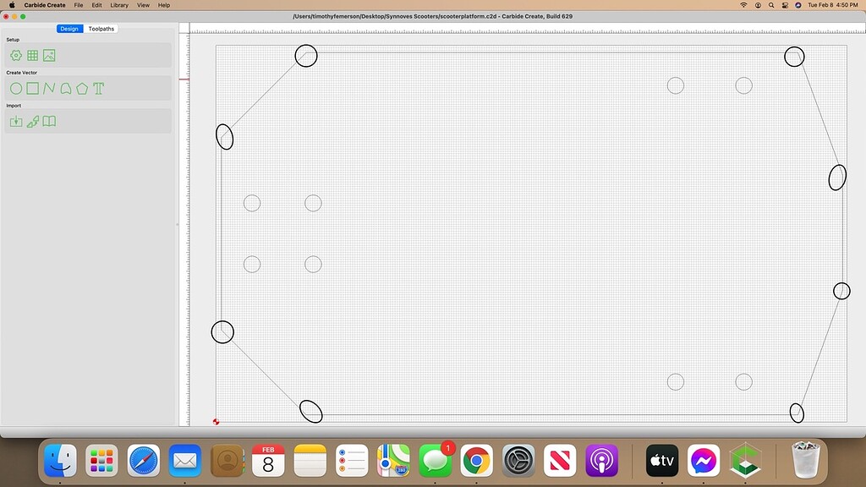866x487 pixels.
Task: Select the Circle vector tool
Action: [16, 88]
